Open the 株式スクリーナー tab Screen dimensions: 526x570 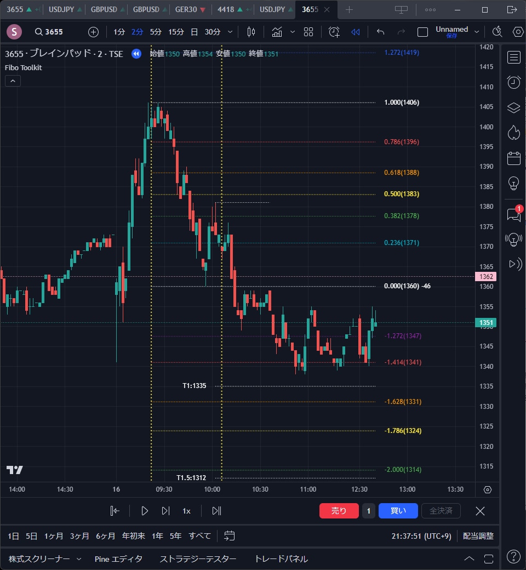[x=39, y=558]
